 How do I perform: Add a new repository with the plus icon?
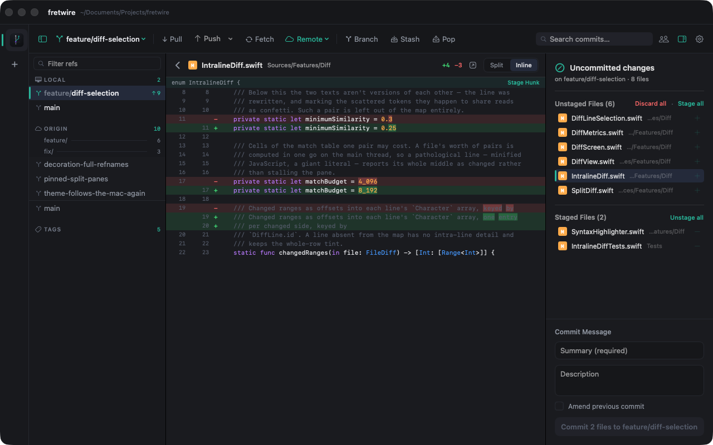(x=14, y=65)
